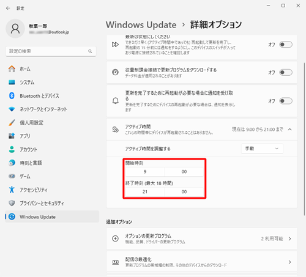This screenshot has height=277, width=306.
Task: Click 詳細オプション page title
Action: (216, 24)
